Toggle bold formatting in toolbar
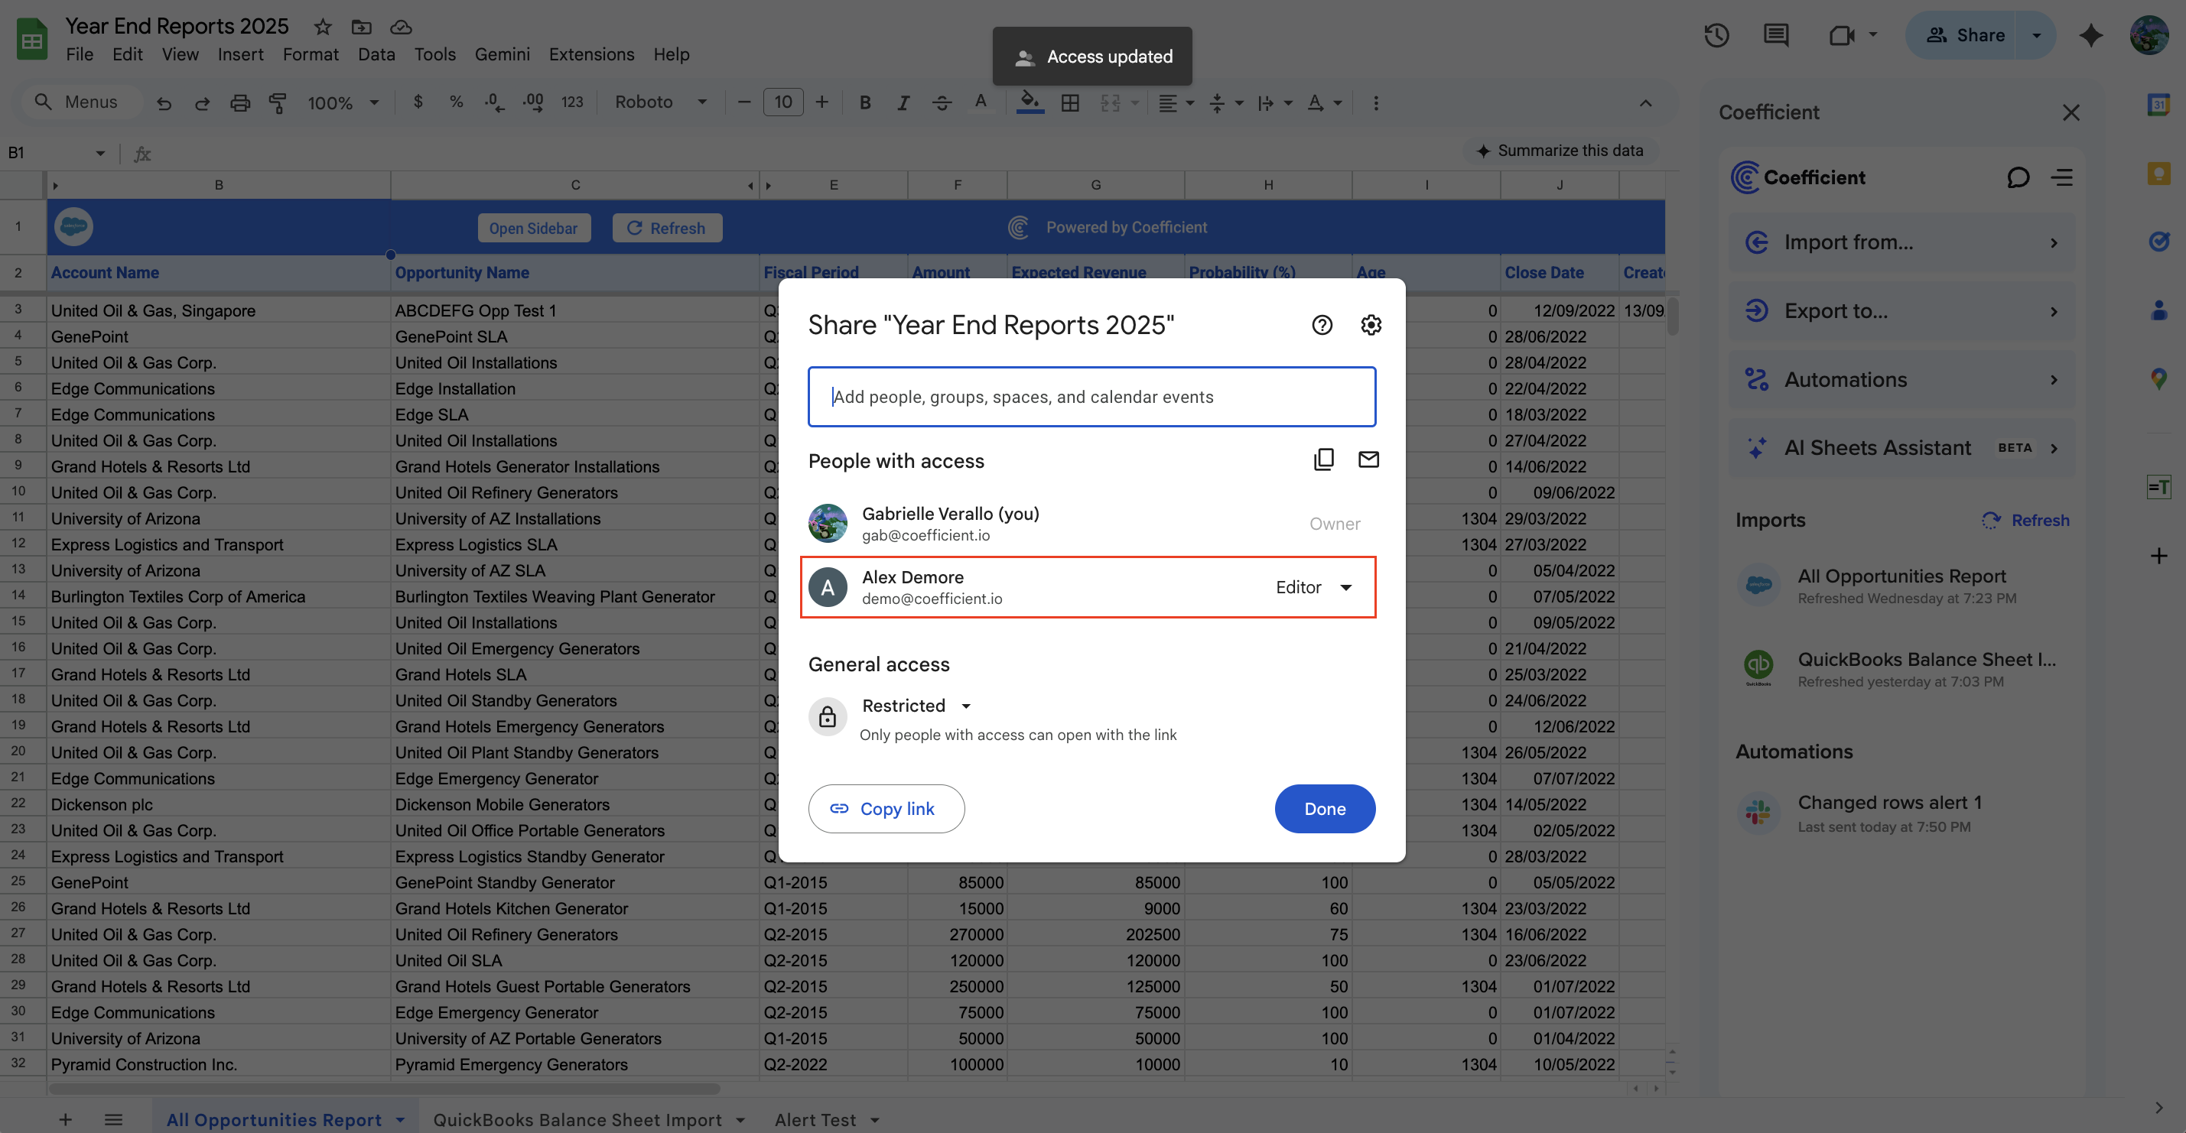This screenshot has width=2186, height=1133. click(x=865, y=102)
